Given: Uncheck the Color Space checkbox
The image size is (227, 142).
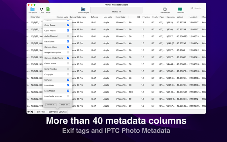Looking at the screenshot, I should [68, 25].
